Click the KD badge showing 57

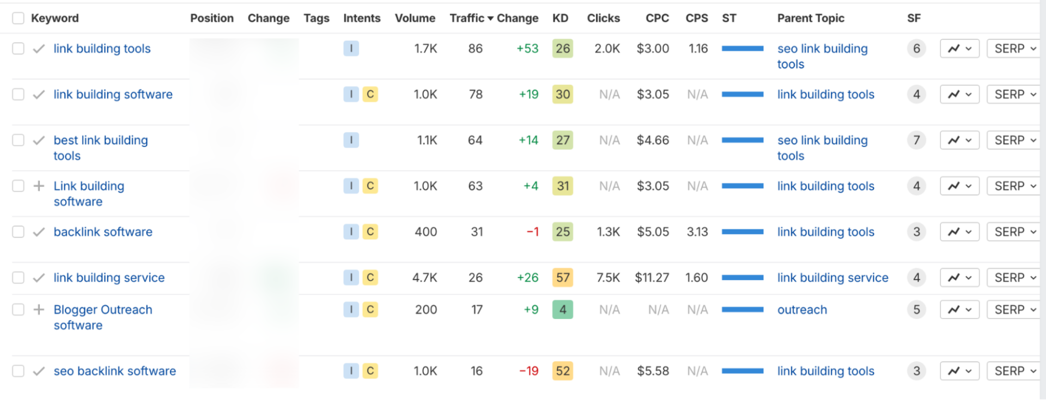click(x=562, y=278)
